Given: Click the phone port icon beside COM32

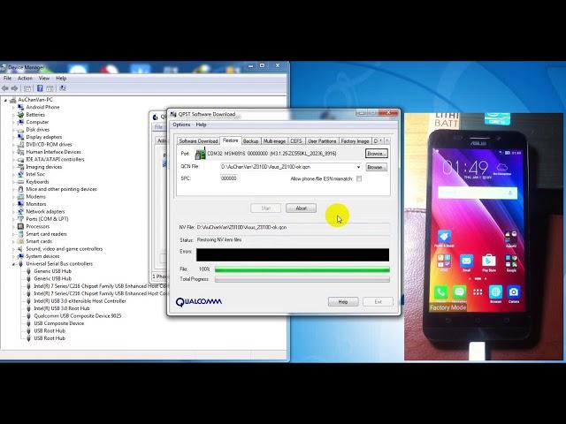Looking at the screenshot, I should click(x=201, y=154).
